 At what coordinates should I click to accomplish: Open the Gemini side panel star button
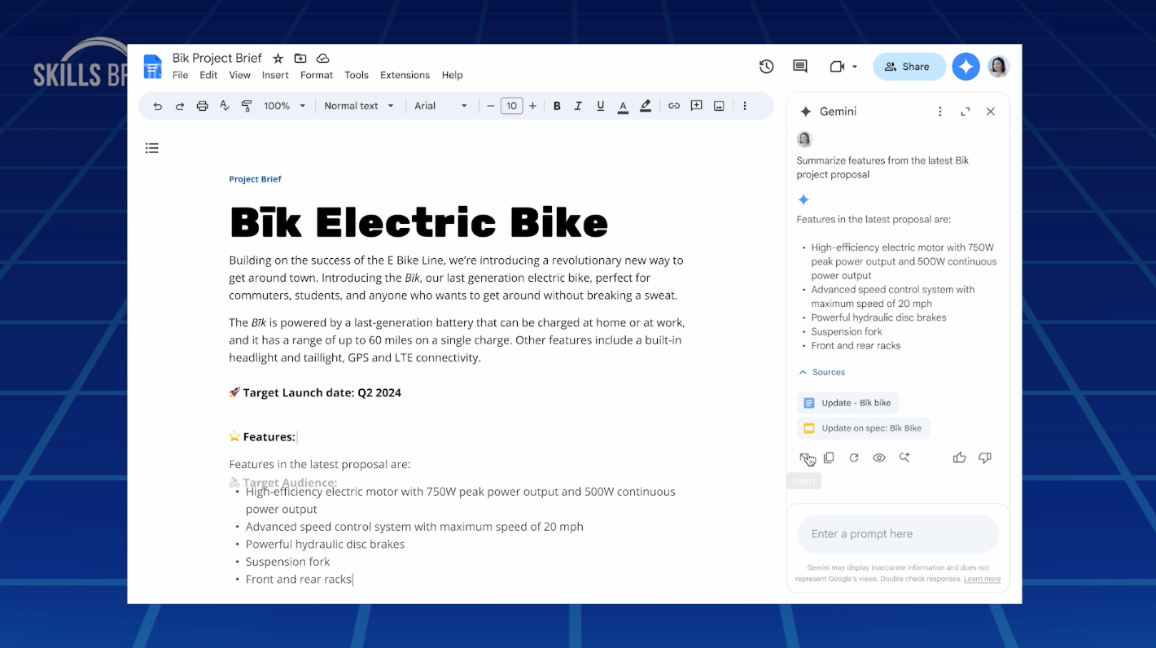pos(966,67)
